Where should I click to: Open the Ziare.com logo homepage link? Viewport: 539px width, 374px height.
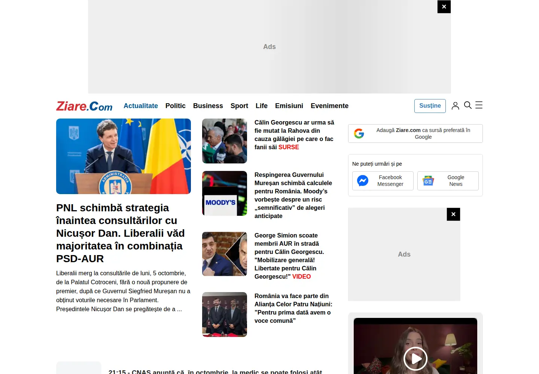(x=84, y=106)
